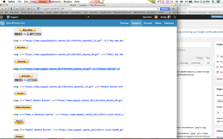Open My Drive - Google Drive bookmark
Screen dimensions: 223x139
tap(101, 13)
